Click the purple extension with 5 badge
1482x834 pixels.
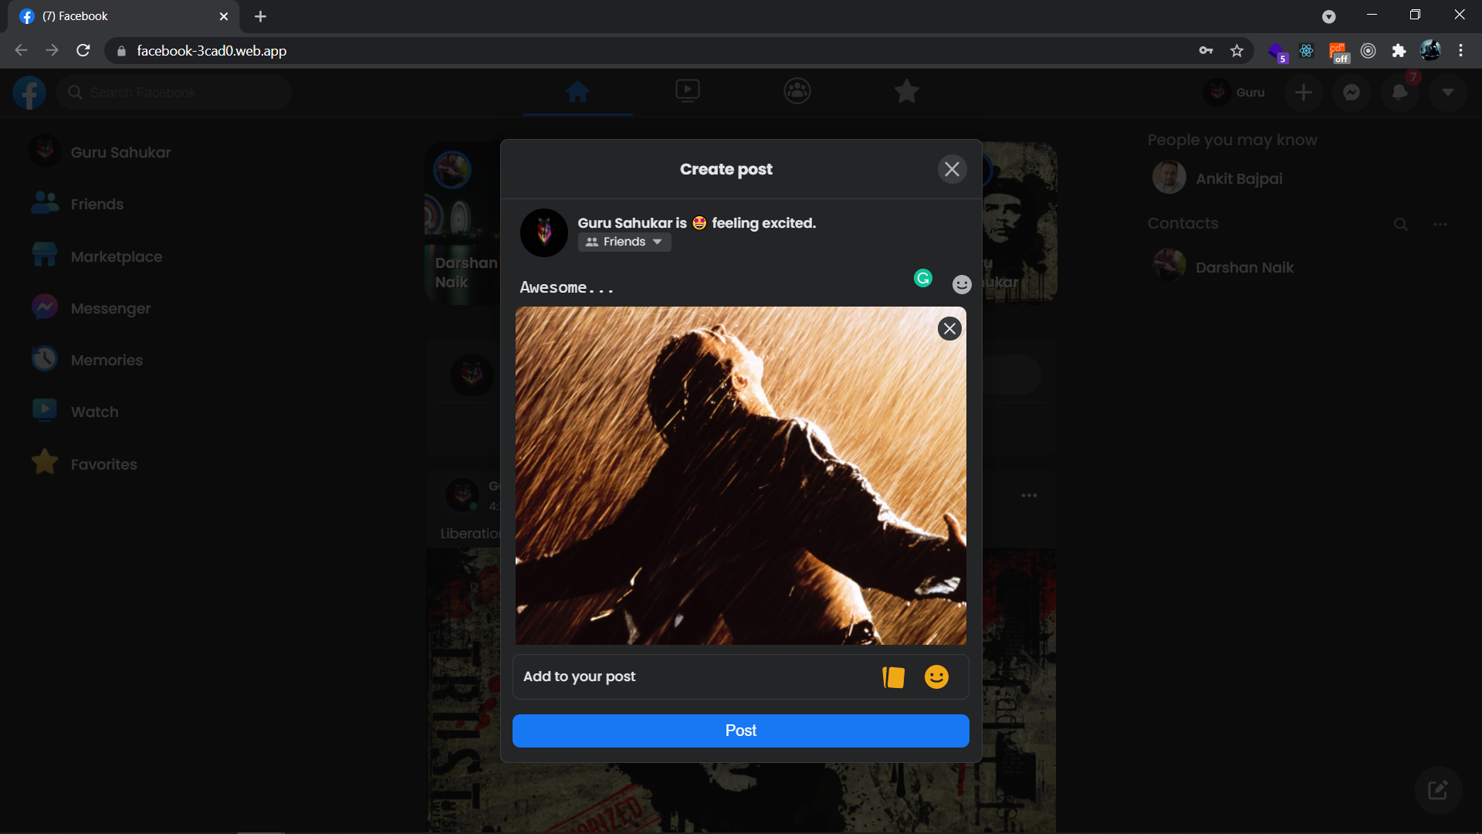click(x=1276, y=52)
